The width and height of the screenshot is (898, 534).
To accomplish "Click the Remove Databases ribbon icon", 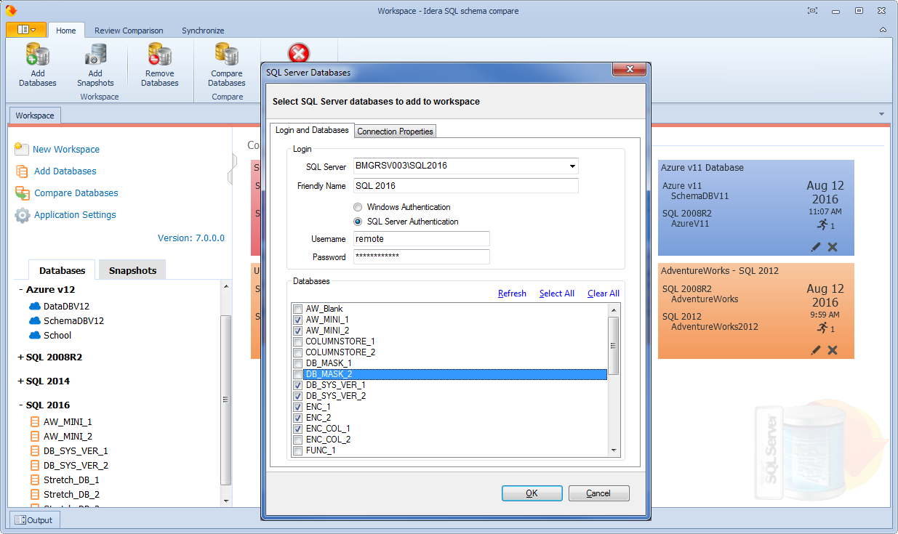I will [x=159, y=55].
